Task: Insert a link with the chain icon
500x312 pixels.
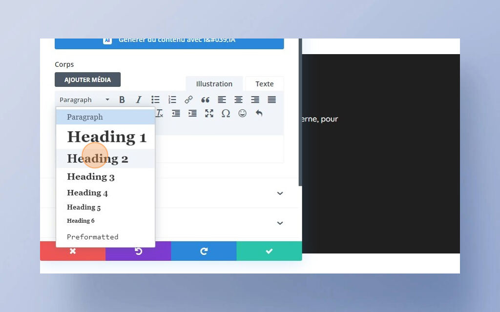Action: tap(188, 99)
